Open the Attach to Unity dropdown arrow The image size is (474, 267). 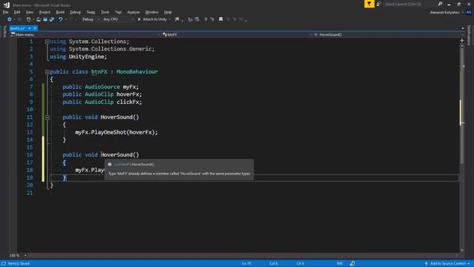pyautogui.click(x=170, y=19)
